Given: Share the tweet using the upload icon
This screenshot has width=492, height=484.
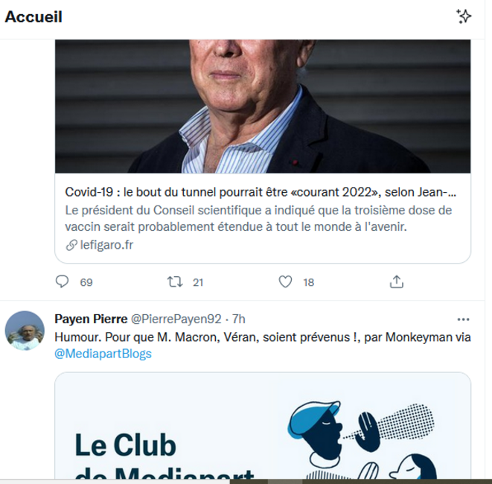Looking at the screenshot, I should tap(397, 281).
